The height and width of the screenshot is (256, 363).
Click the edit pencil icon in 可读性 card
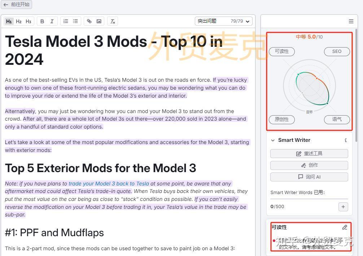click(345, 227)
